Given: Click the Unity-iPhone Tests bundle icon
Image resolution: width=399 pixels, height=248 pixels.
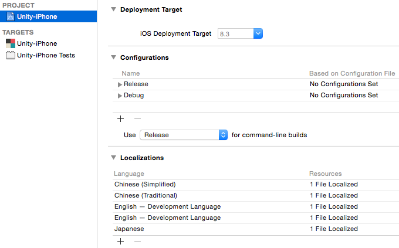Looking at the screenshot, I should pos(11,55).
